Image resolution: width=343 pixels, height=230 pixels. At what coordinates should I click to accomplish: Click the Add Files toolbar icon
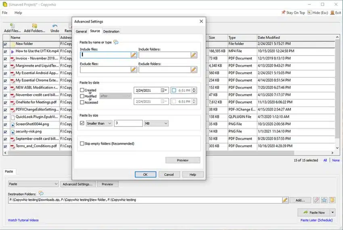click(13, 26)
